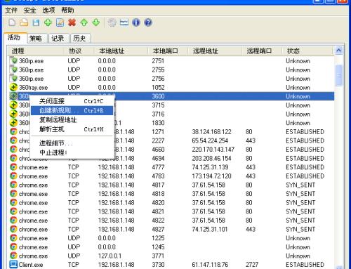This screenshot has width=351, height=269.
Task: Click ESTABLISHED status in port 1271 row
Action: click(x=305, y=132)
